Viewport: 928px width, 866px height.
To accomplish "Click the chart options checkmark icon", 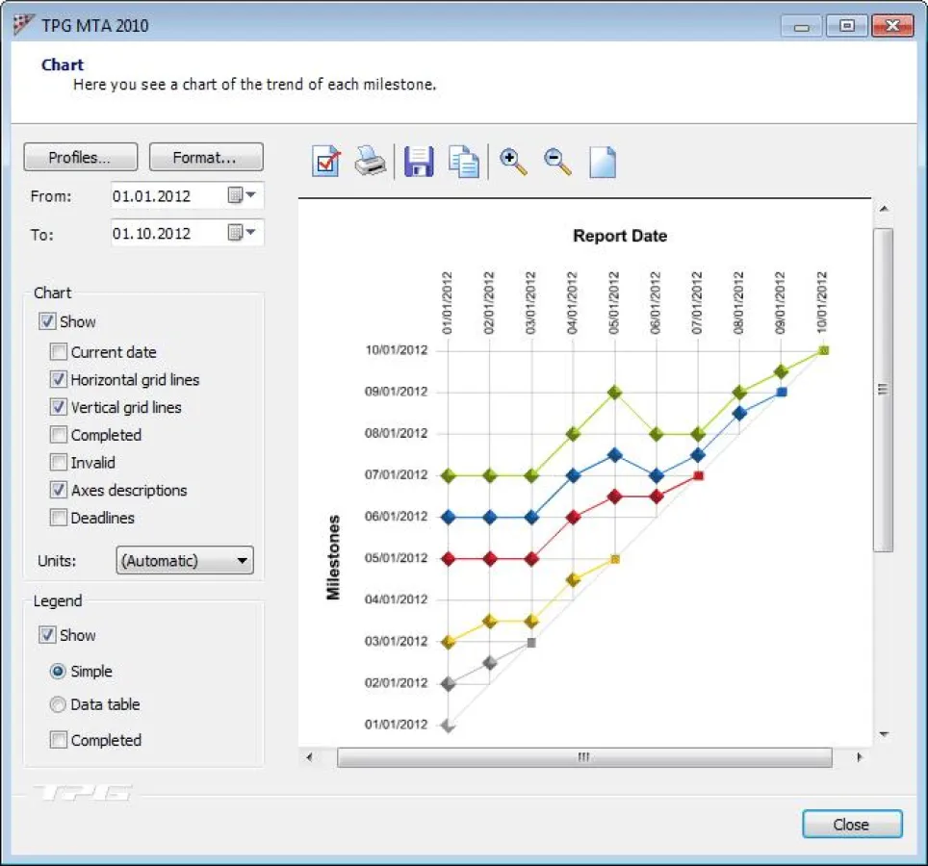I will (x=327, y=162).
